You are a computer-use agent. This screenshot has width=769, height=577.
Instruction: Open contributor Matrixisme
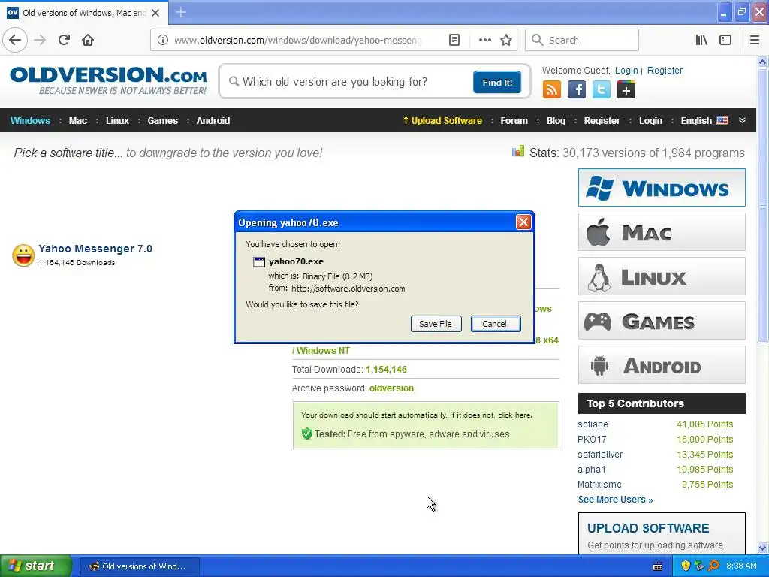599,485
